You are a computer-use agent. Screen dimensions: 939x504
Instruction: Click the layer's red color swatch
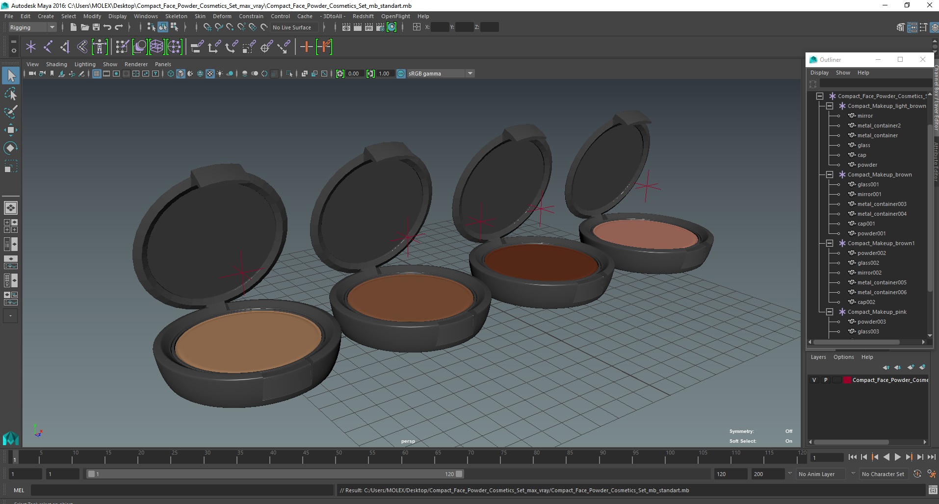coord(847,380)
